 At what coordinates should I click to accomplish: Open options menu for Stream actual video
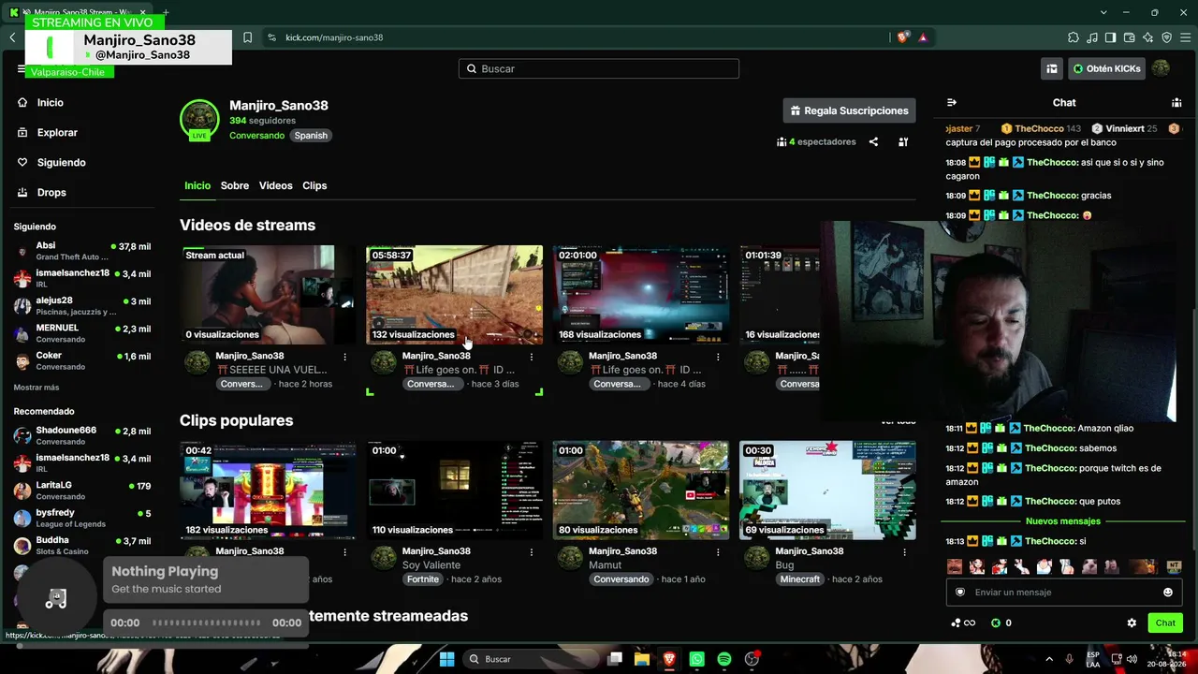click(x=344, y=357)
